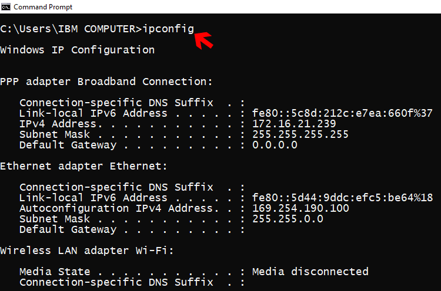Click the PPP adapter Broadband Connection heading
Screen dimensions: 441x291
pyautogui.click(x=106, y=82)
